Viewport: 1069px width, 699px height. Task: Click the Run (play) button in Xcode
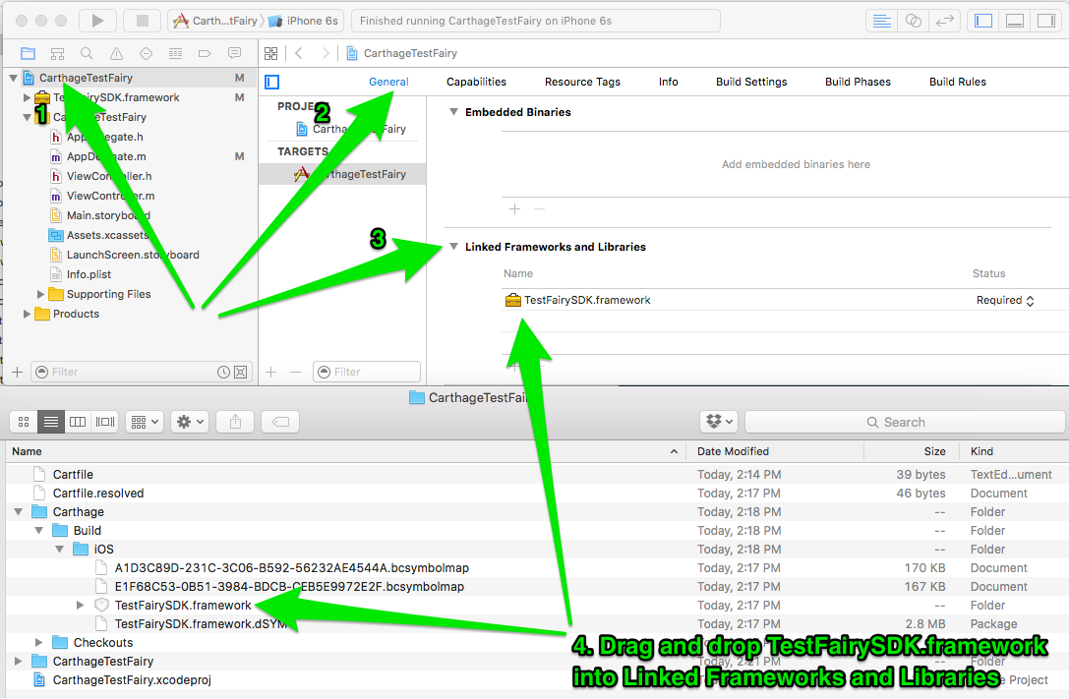[96, 21]
